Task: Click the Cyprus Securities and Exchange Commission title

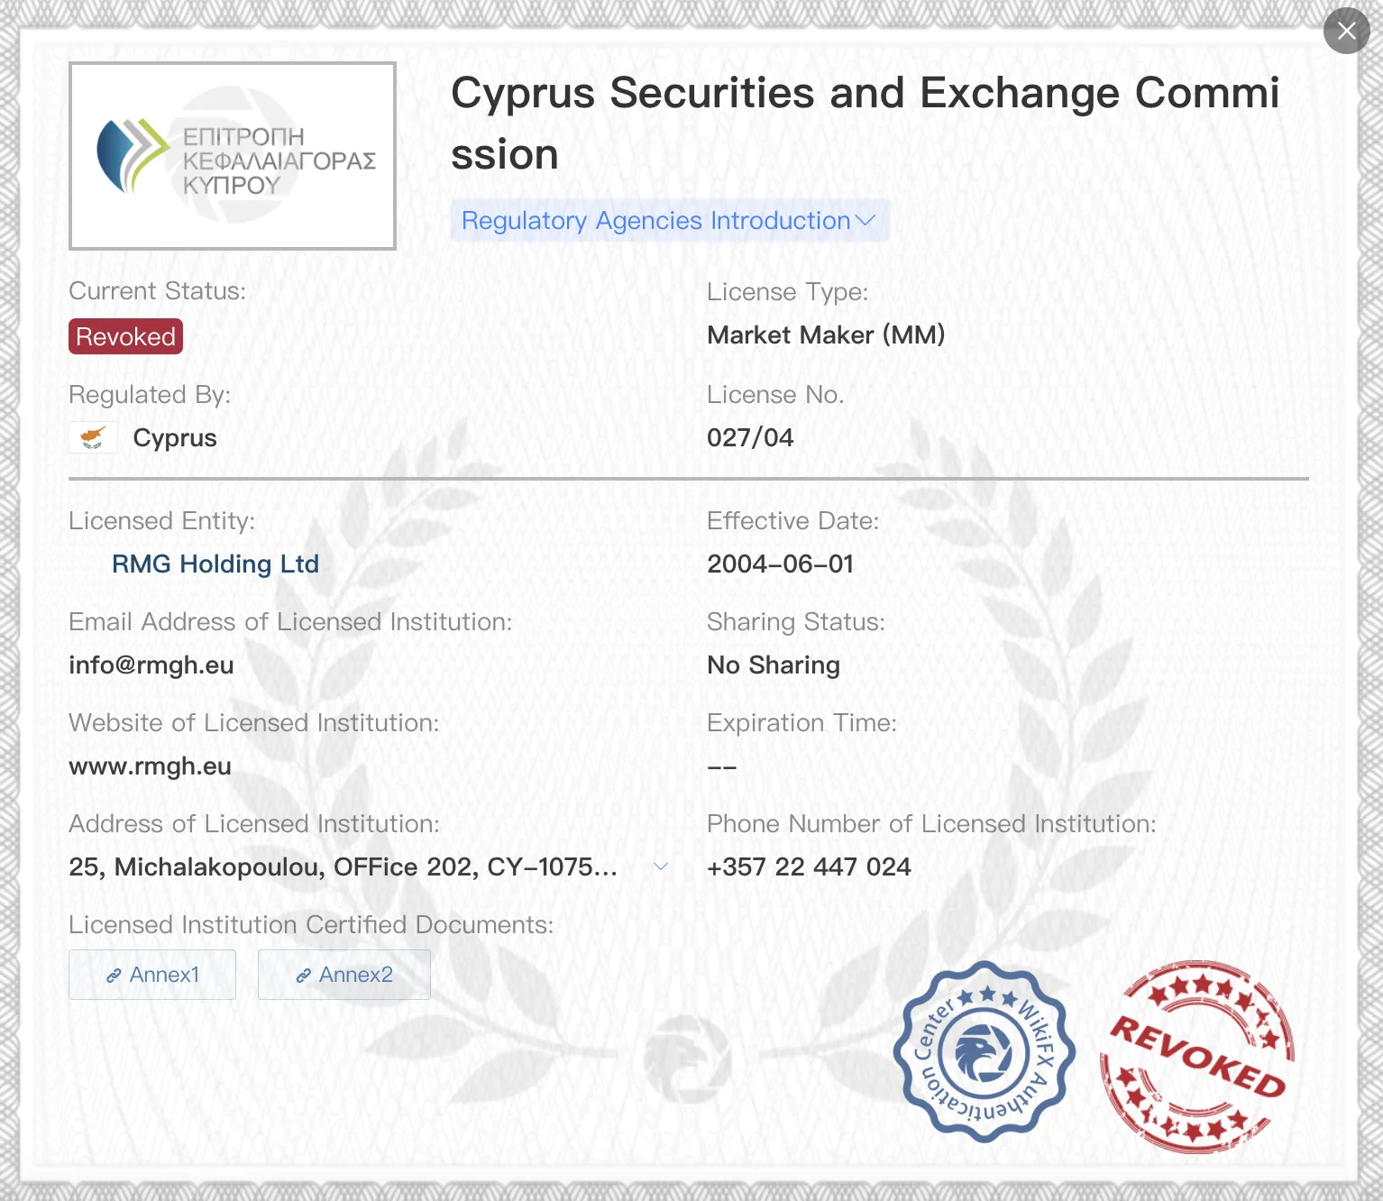Action: [865, 124]
